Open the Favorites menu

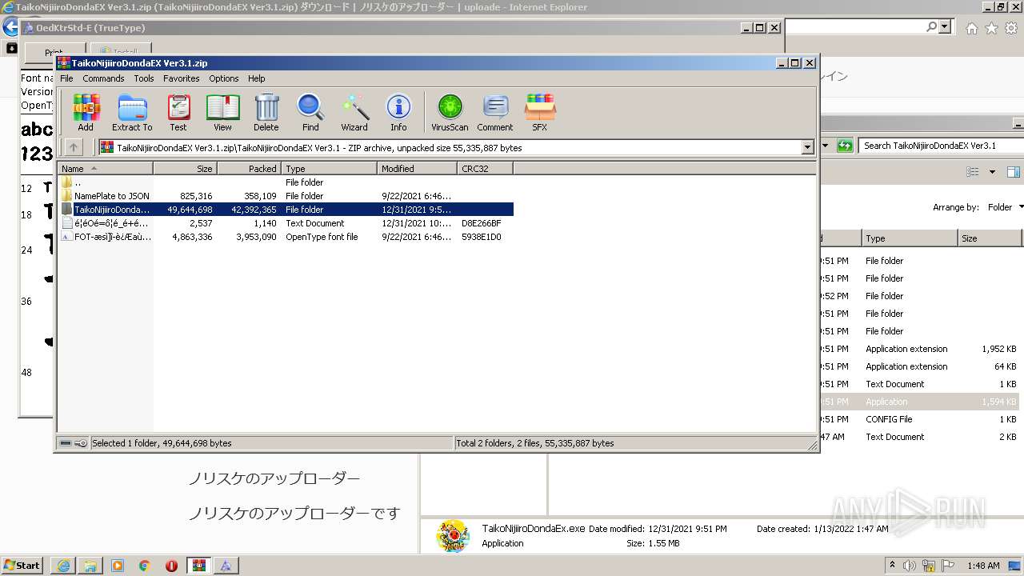182,78
